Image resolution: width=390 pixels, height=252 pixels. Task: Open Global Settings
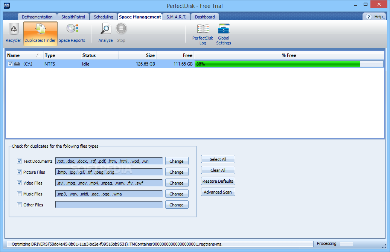(x=224, y=35)
